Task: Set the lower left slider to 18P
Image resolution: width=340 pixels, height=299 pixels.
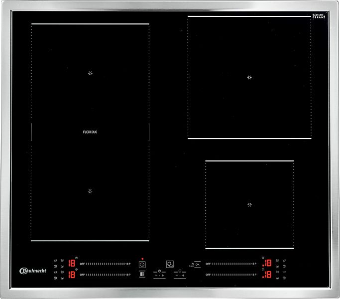Action: (127, 275)
